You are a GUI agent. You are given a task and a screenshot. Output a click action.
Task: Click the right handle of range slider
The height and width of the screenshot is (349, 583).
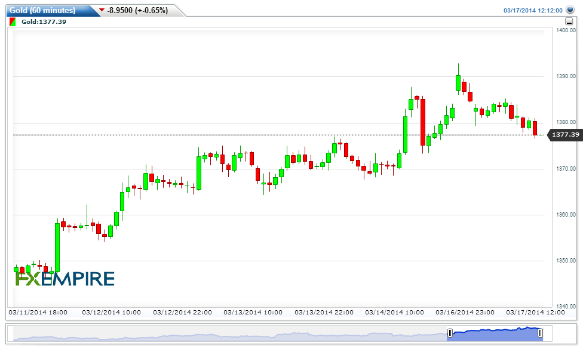540,333
